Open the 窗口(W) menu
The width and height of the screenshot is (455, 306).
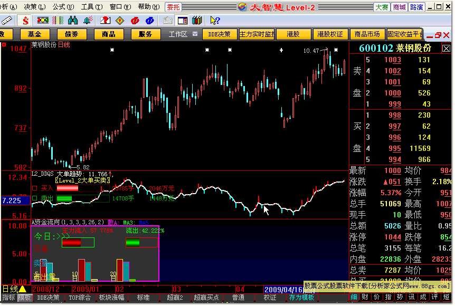coord(120,7)
